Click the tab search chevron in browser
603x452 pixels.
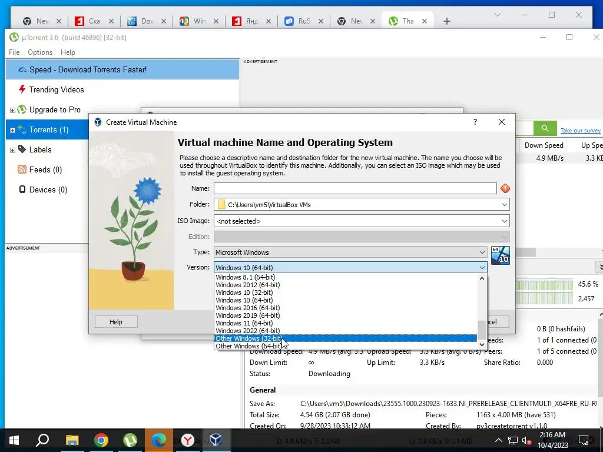pos(497,15)
